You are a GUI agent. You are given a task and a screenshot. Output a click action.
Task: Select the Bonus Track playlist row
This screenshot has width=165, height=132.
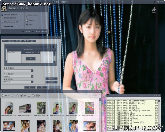coord(133,111)
